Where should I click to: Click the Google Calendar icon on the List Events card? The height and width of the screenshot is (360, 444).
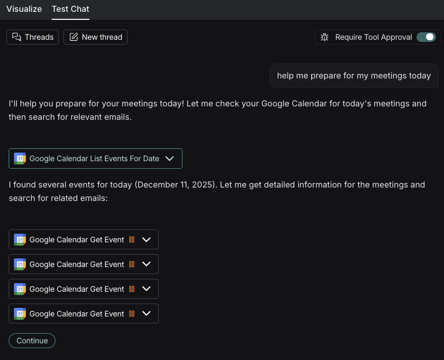(x=20, y=159)
